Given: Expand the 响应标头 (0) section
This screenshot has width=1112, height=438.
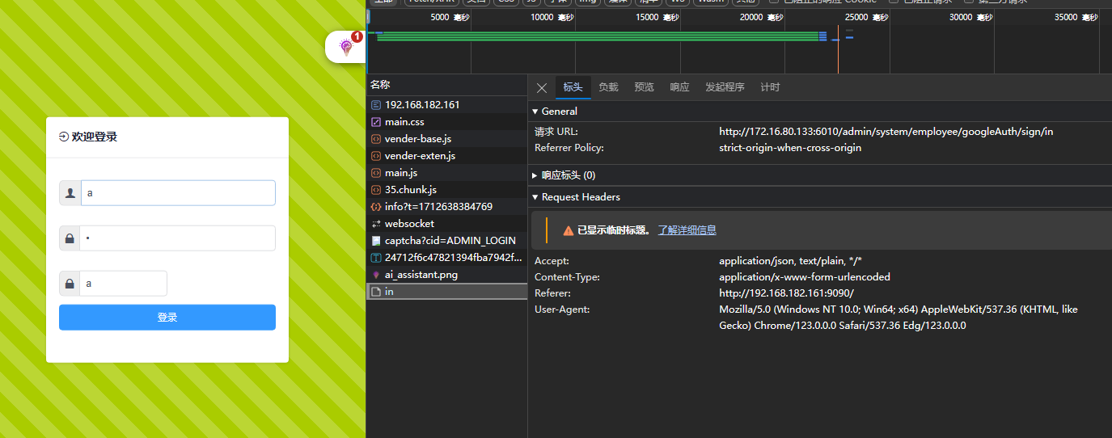Looking at the screenshot, I should [x=535, y=175].
